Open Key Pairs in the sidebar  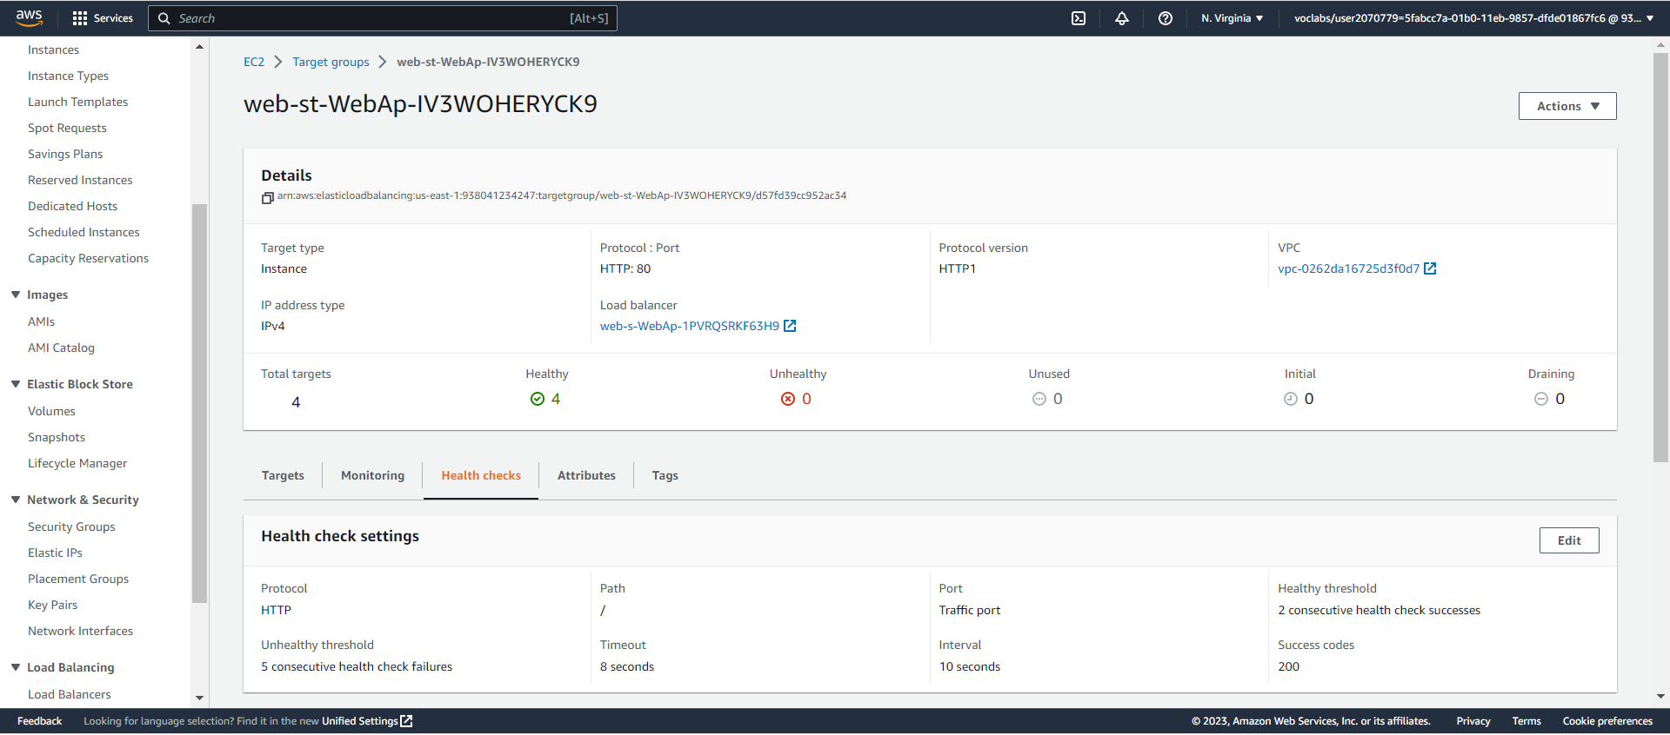pos(52,605)
